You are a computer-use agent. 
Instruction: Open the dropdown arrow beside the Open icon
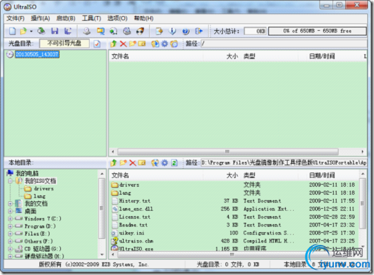[x=31, y=31]
